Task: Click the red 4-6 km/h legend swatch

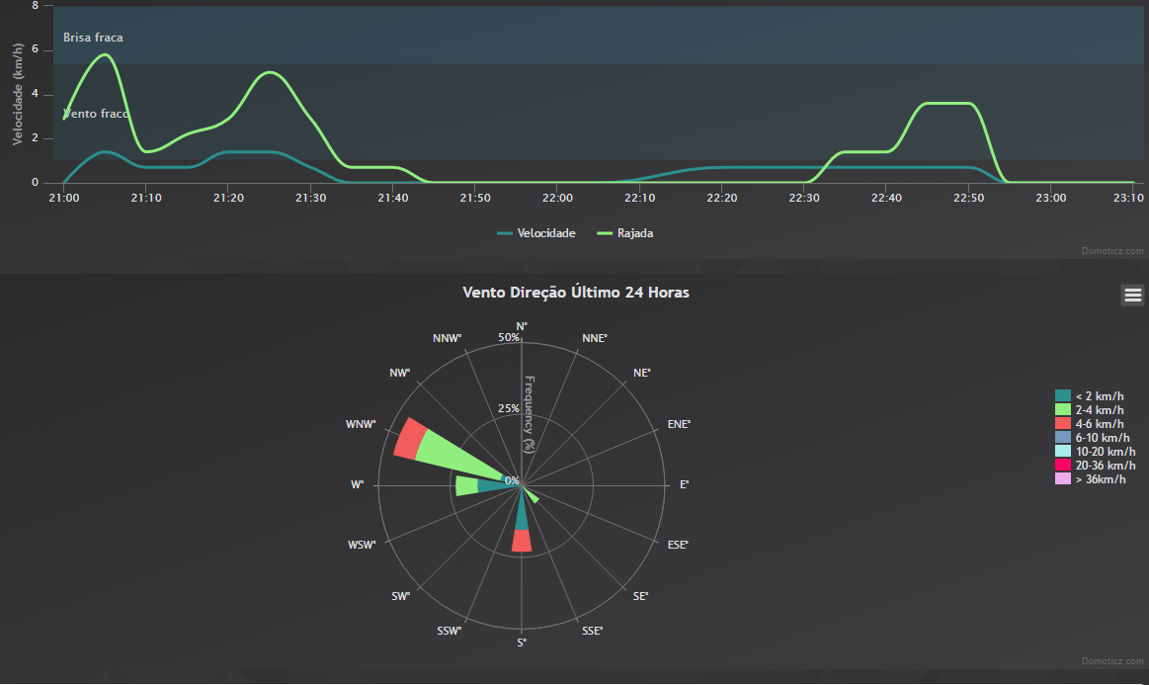Action: point(1063,424)
